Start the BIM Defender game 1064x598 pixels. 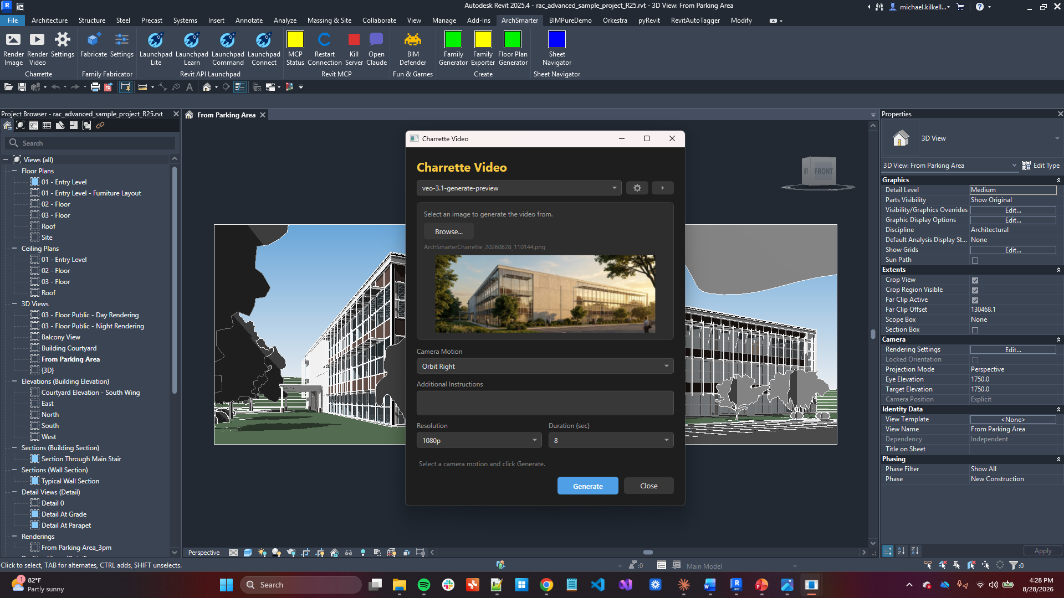click(413, 49)
